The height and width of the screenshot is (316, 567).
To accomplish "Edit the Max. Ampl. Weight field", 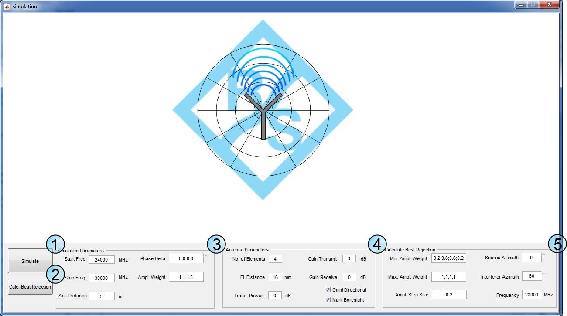I will (449, 277).
